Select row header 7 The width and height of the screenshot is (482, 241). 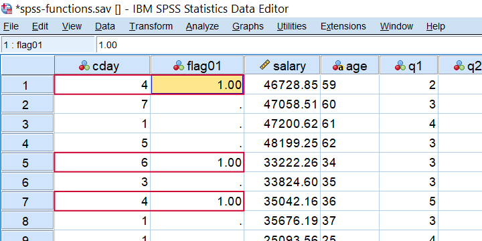(x=27, y=201)
